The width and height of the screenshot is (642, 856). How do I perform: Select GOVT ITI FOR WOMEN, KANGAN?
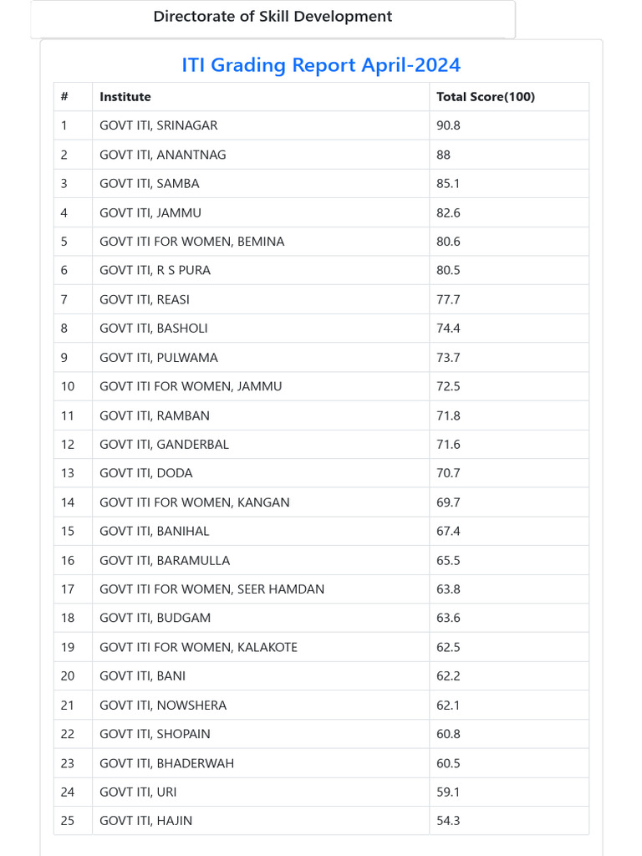pyautogui.click(x=194, y=502)
